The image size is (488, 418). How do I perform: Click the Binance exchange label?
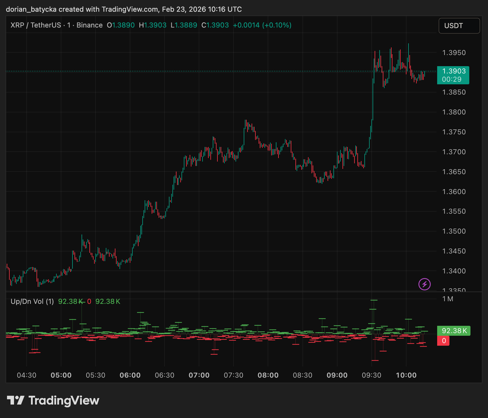(x=89, y=25)
